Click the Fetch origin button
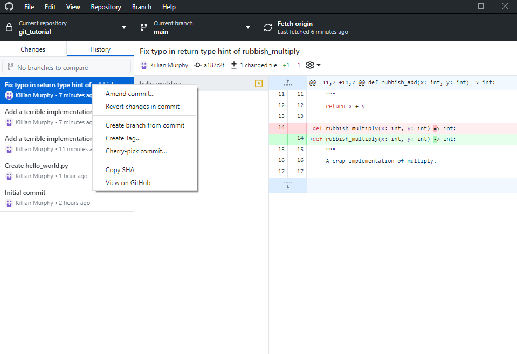This screenshot has height=354, width=517. (x=320, y=27)
